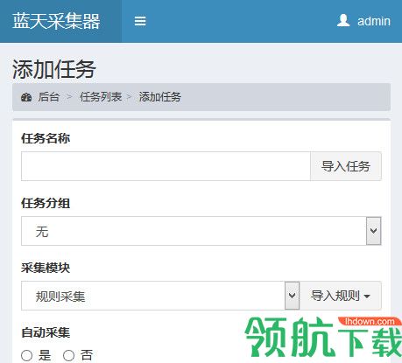Click 添加任务 in the breadcrumb
Viewport: 402px width, 363px height.
[x=160, y=97]
